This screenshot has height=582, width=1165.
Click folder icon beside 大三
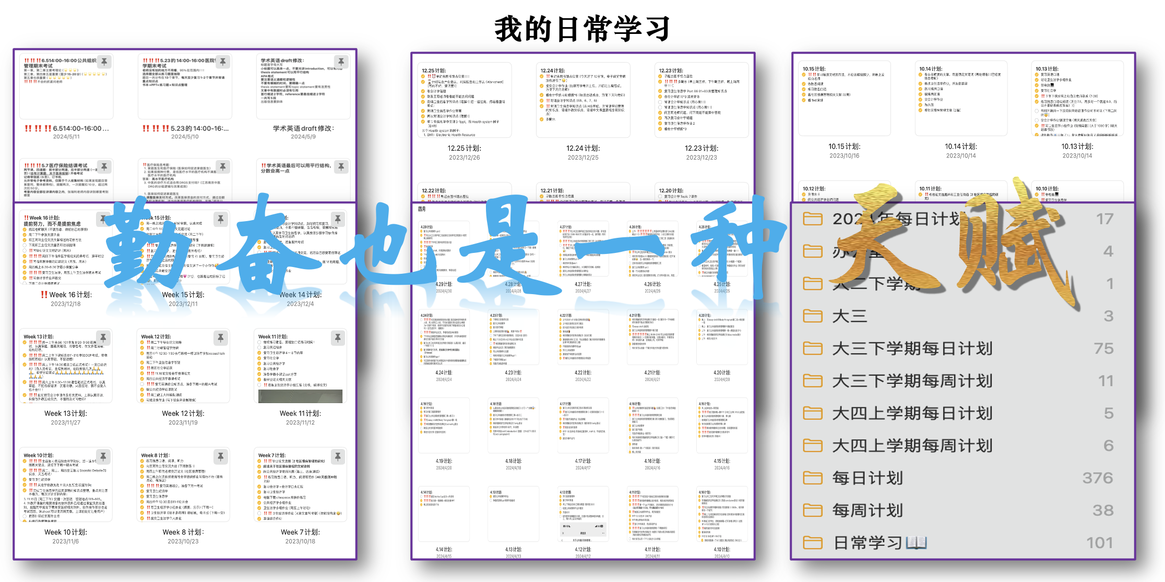(813, 316)
